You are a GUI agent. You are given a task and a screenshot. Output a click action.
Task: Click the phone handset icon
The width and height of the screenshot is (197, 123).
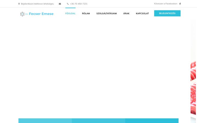pos(68,4)
